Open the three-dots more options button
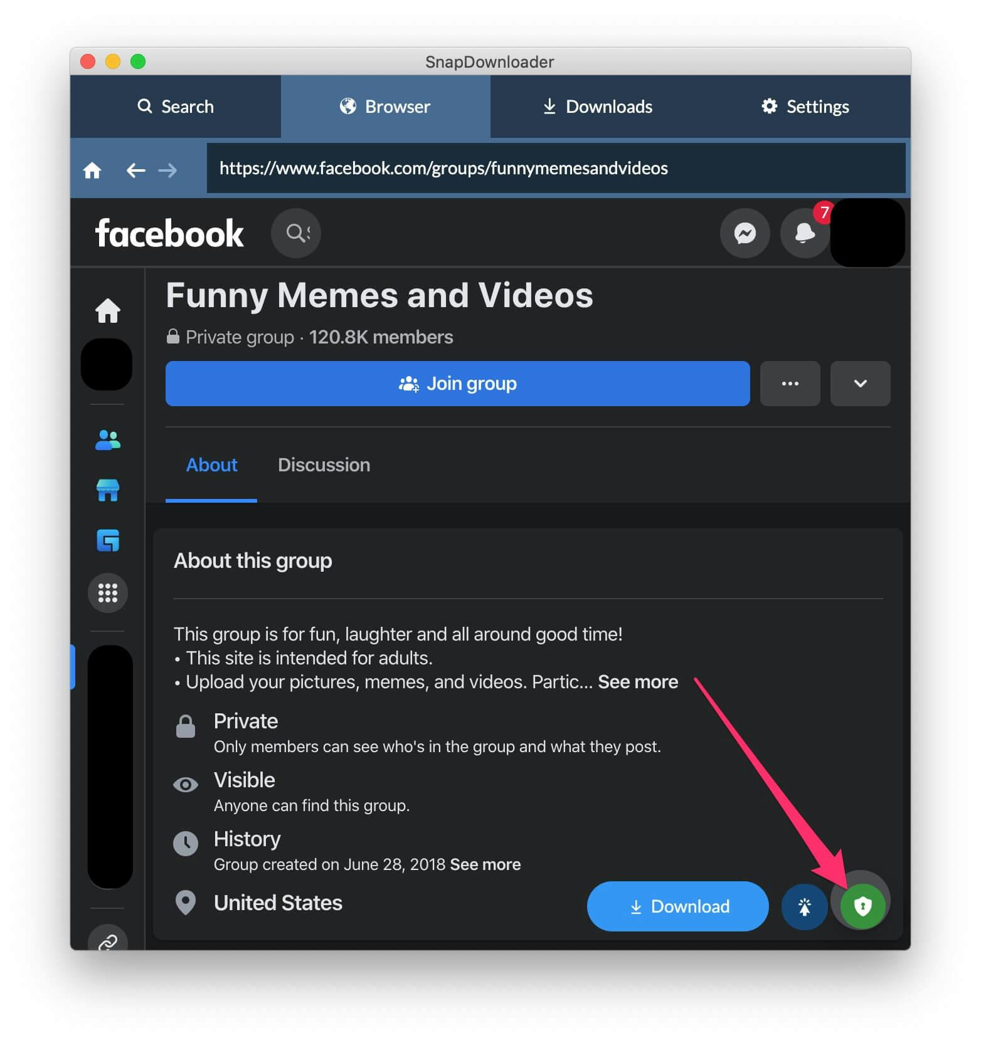 tap(790, 384)
